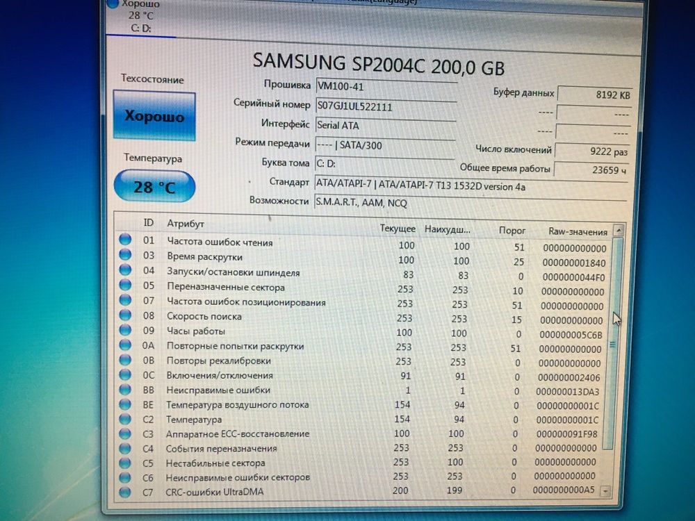Click the serial number field S07GJ1UL522111
695x521 pixels.
click(386, 106)
